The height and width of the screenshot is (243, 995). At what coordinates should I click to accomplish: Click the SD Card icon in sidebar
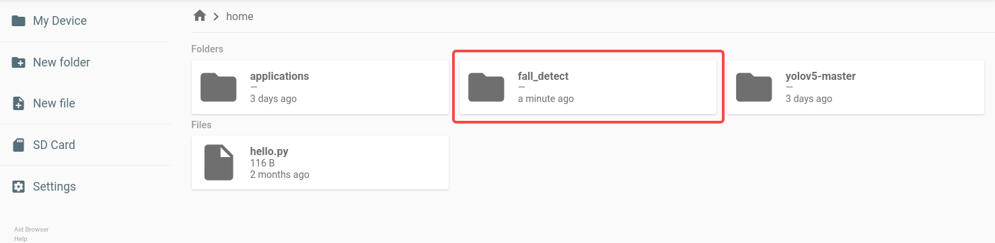[x=19, y=145]
